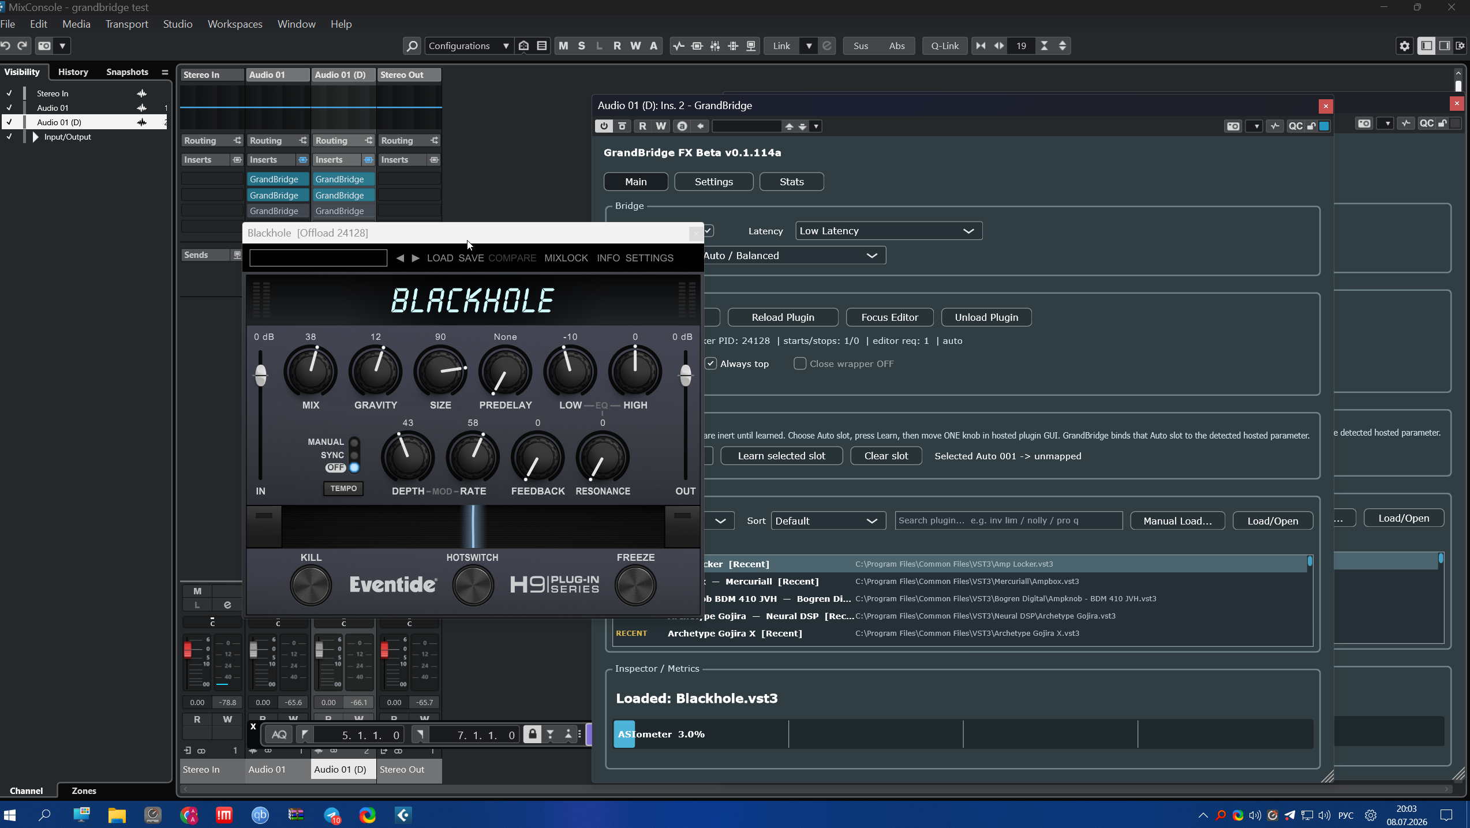Select the OFF tempo mode LED in Blackhole
The width and height of the screenshot is (1470, 828).
[354, 467]
